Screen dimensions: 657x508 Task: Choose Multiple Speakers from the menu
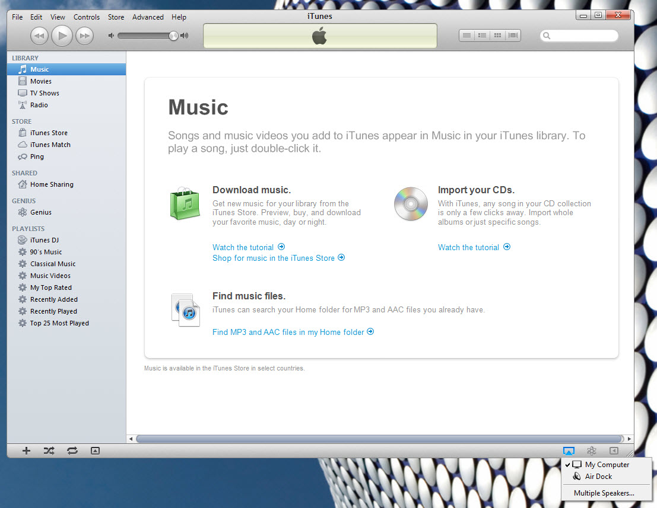point(607,493)
